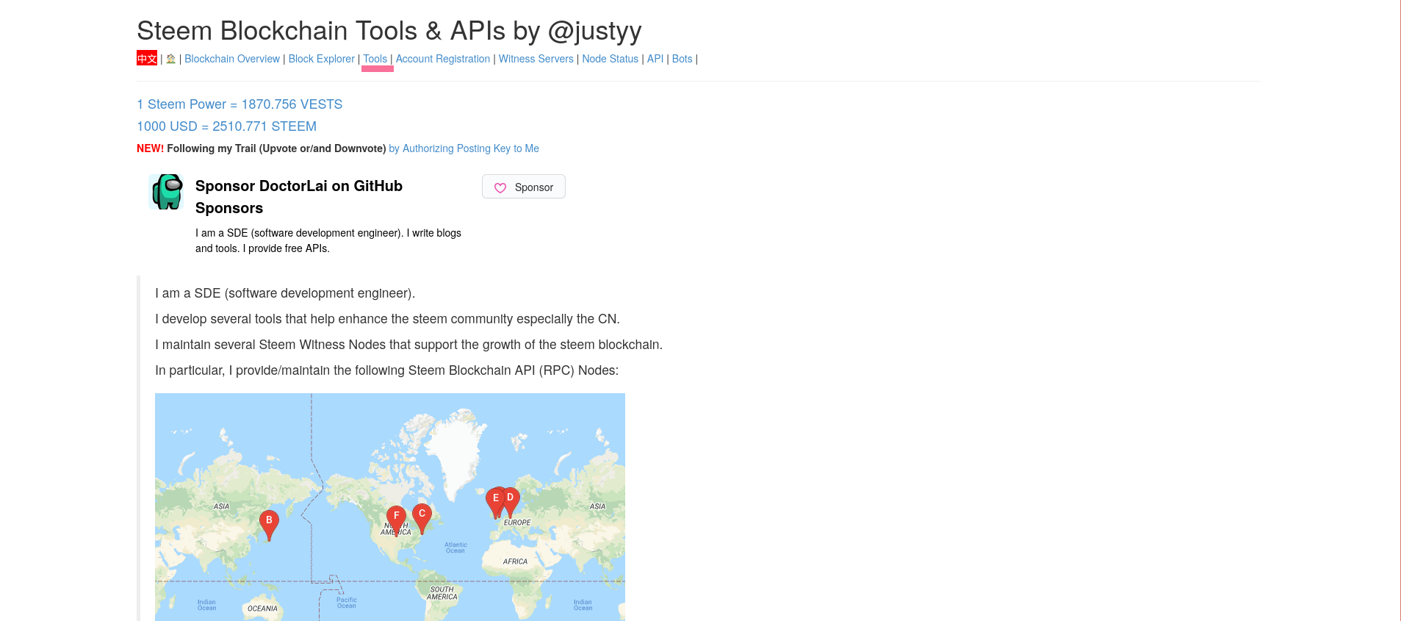Click the NEW! Following my Trail text
The height and width of the screenshot is (621, 1401).
point(262,148)
